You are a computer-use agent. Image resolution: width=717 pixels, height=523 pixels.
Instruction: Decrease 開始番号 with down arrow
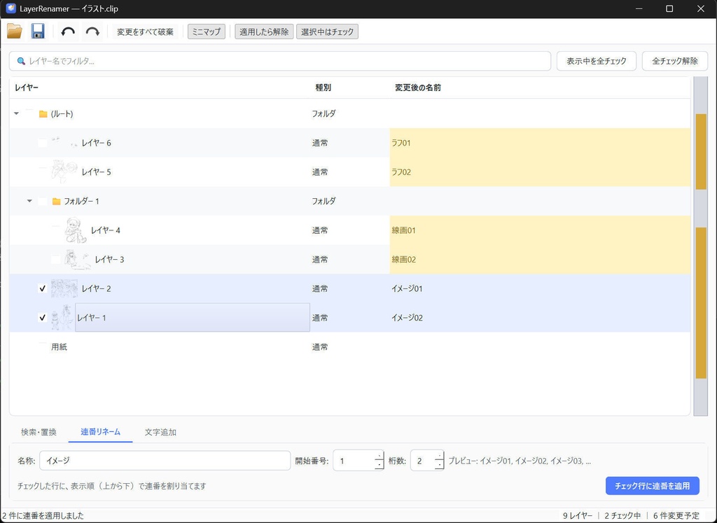pyautogui.click(x=379, y=465)
